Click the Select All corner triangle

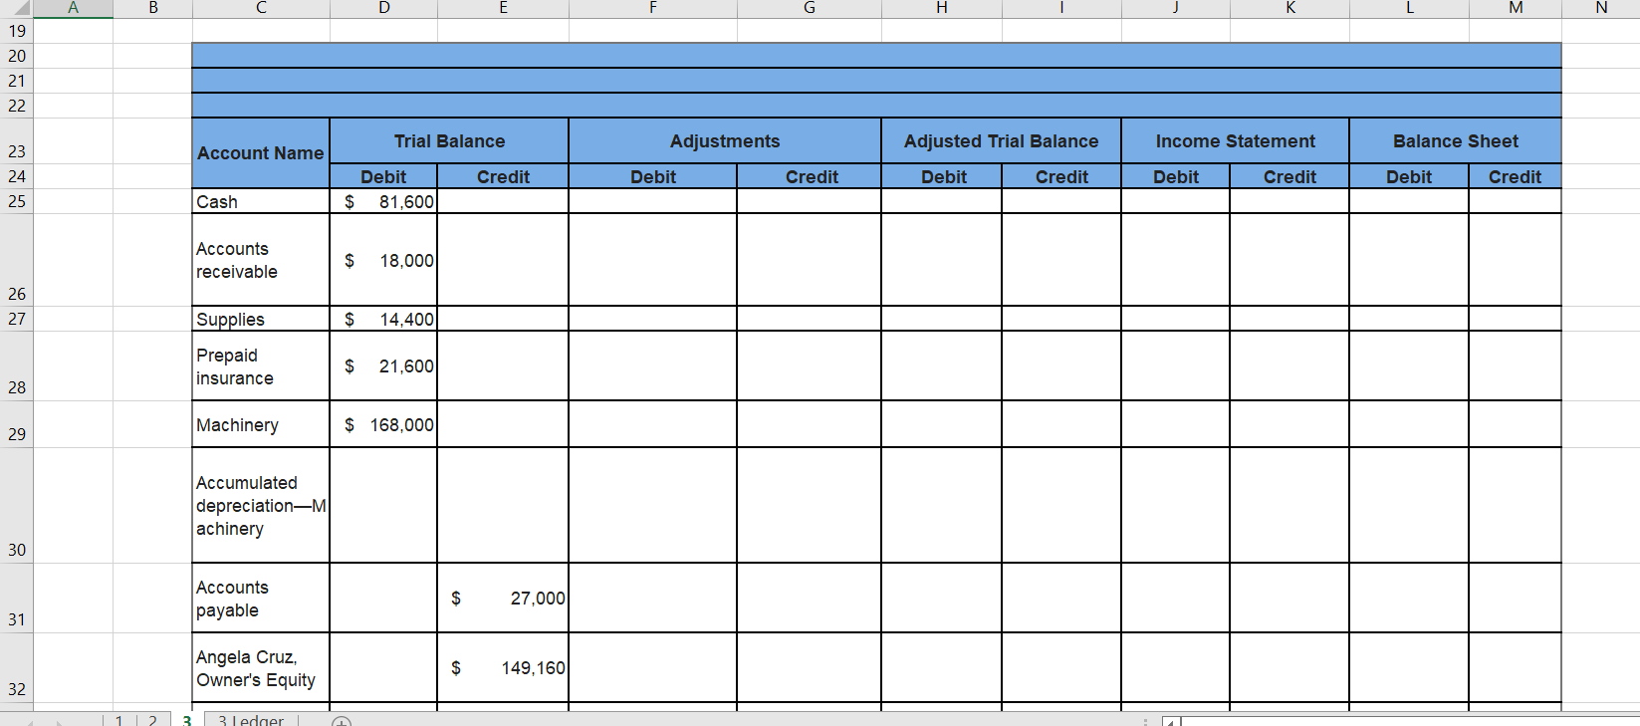[x=17, y=8]
